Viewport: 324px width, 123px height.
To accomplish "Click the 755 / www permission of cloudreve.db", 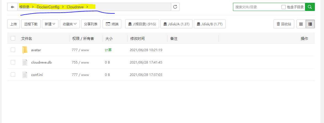I will pos(81,62).
